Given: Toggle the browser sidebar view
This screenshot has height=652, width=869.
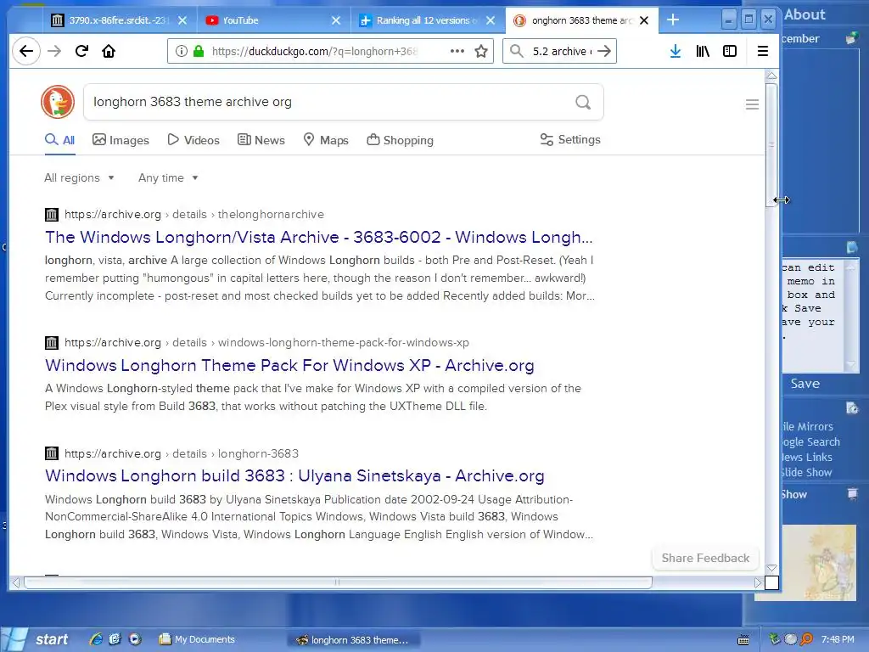Looking at the screenshot, I should [x=730, y=52].
